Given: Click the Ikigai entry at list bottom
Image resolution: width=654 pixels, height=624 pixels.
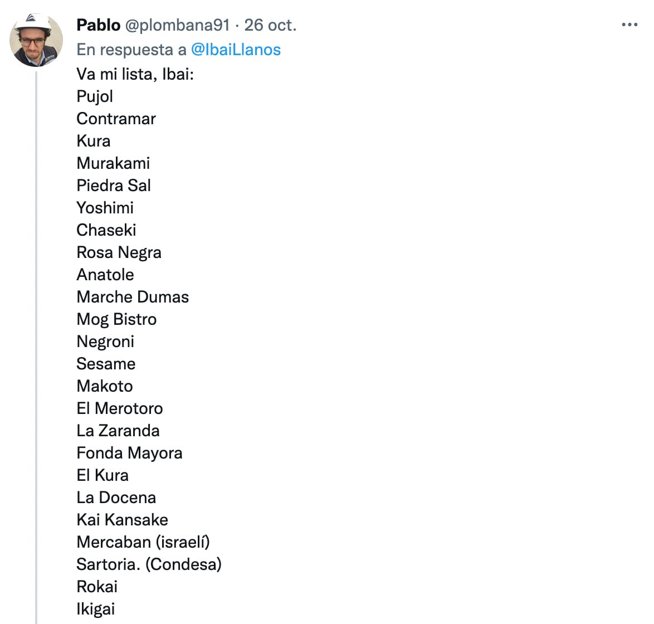Looking at the screenshot, I should 95,609.
